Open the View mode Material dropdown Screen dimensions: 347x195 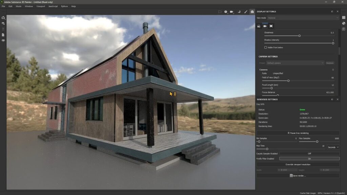[303, 18]
